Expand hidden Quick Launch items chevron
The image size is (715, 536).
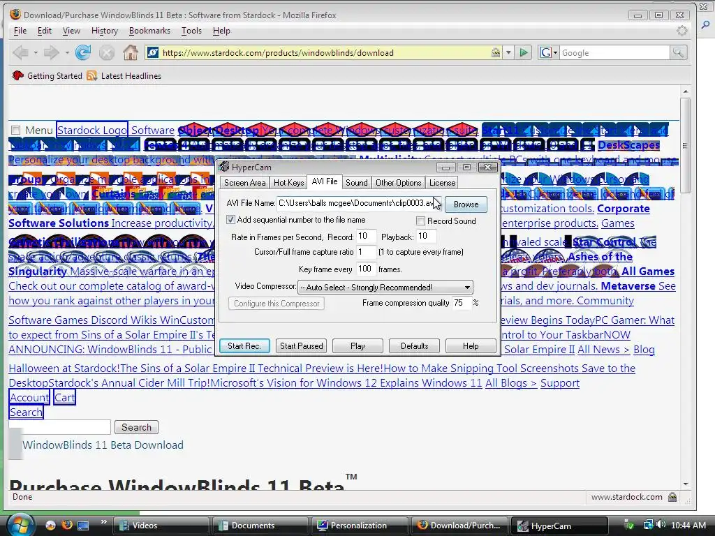tap(104, 522)
